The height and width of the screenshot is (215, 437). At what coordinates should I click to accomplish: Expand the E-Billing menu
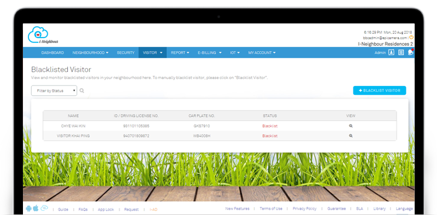click(x=210, y=52)
